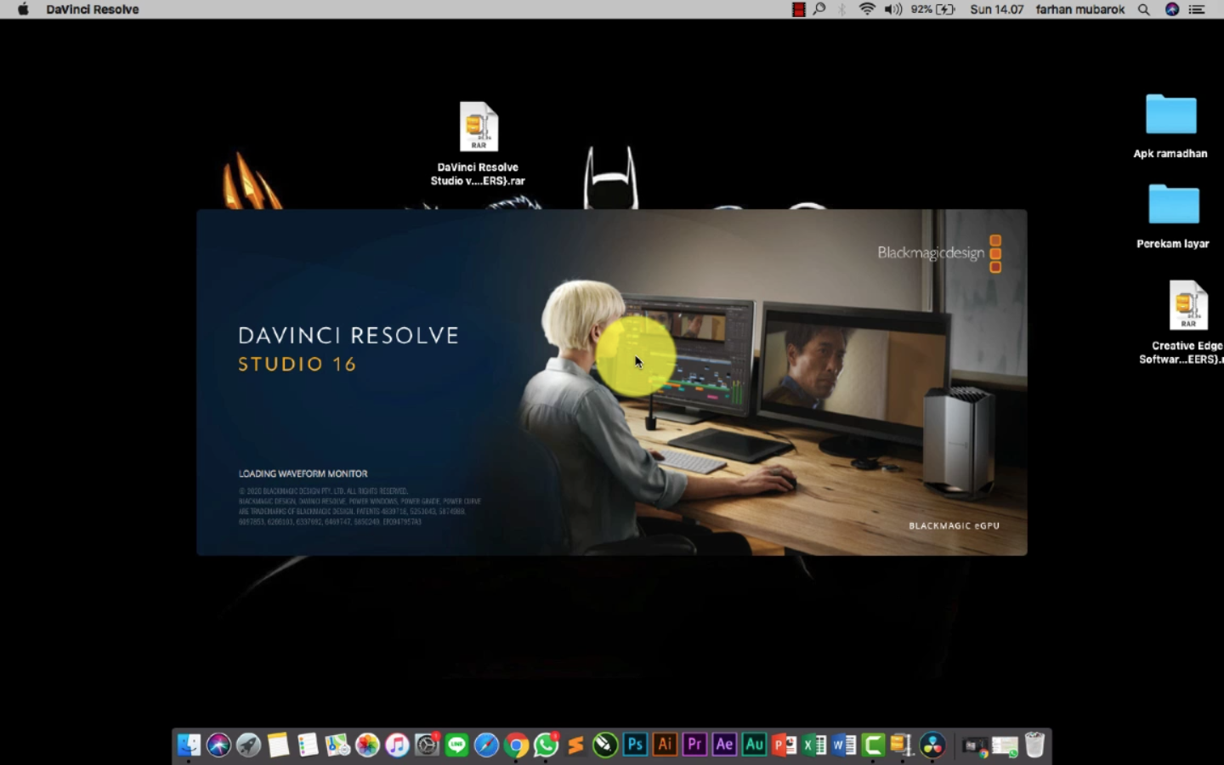Open Photos app in the dock
1224x765 pixels.
367,745
